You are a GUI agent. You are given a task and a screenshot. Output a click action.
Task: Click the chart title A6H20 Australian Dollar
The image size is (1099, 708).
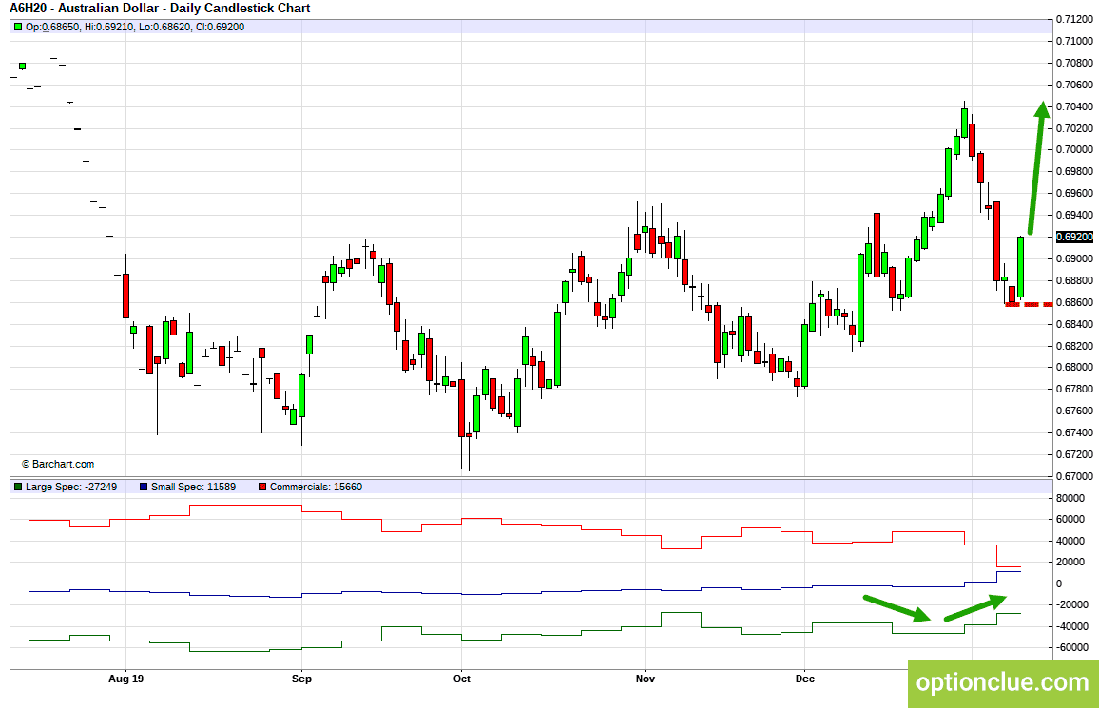(160, 9)
